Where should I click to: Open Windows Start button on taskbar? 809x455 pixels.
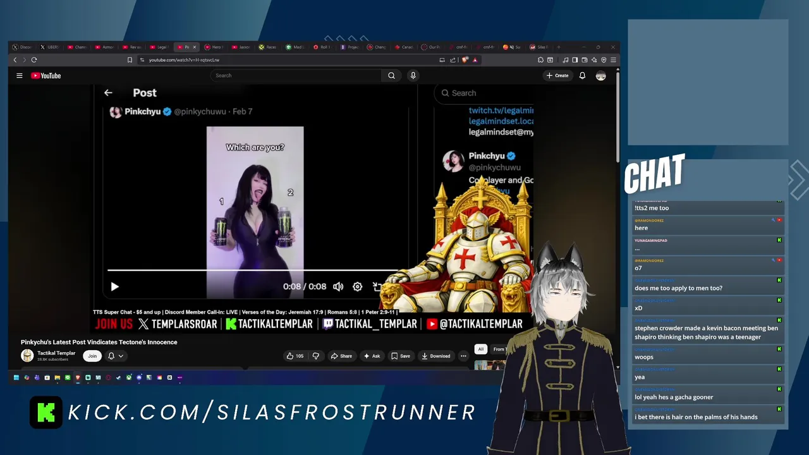click(x=16, y=378)
